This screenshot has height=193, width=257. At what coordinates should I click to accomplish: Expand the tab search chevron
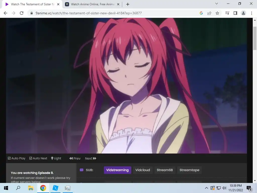point(217,4)
